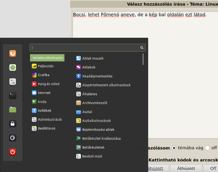Screen dimensions: 218x172
Task: Click the Beállítások category icon
Action: [34, 128]
